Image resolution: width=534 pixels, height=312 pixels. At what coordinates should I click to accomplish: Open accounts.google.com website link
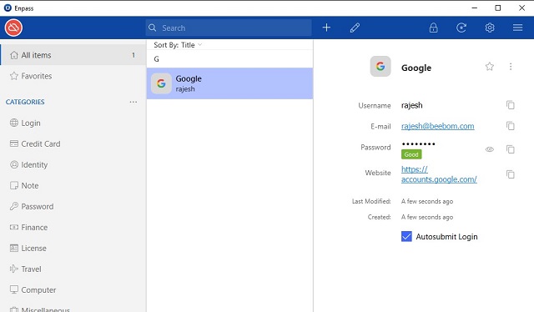click(439, 174)
